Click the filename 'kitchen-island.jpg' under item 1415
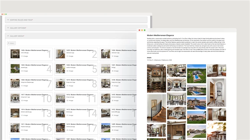 (x=116, y=97)
